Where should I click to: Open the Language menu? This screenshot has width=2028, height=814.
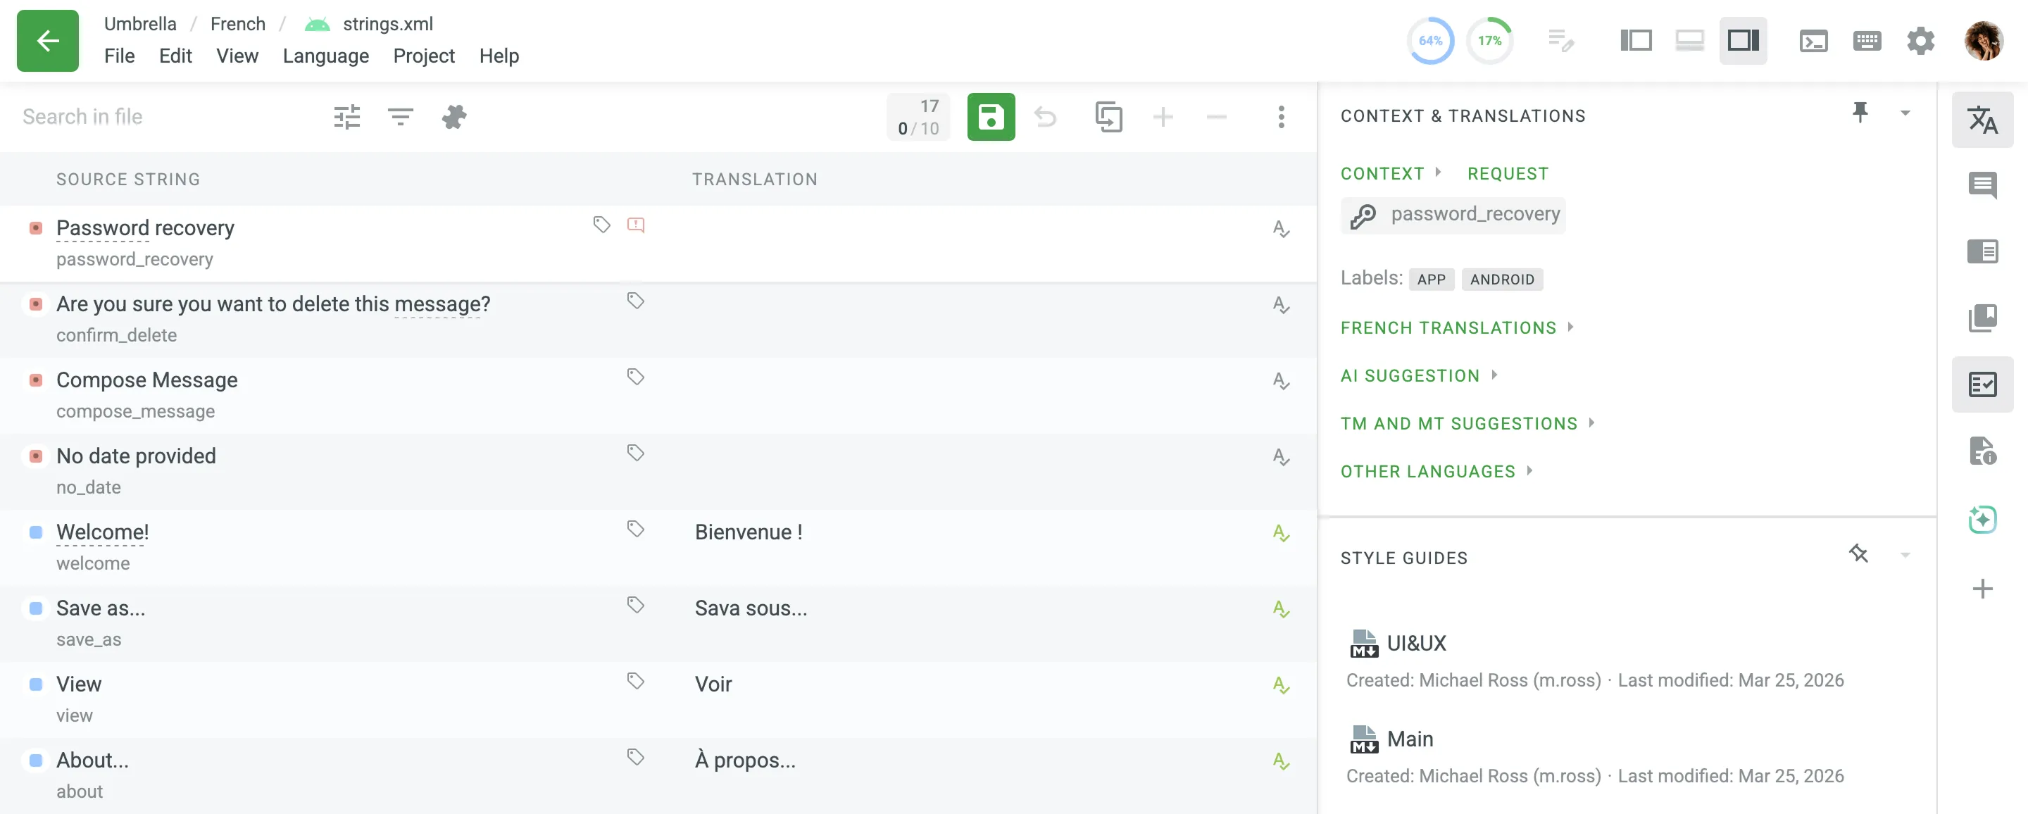tap(326, 56)
